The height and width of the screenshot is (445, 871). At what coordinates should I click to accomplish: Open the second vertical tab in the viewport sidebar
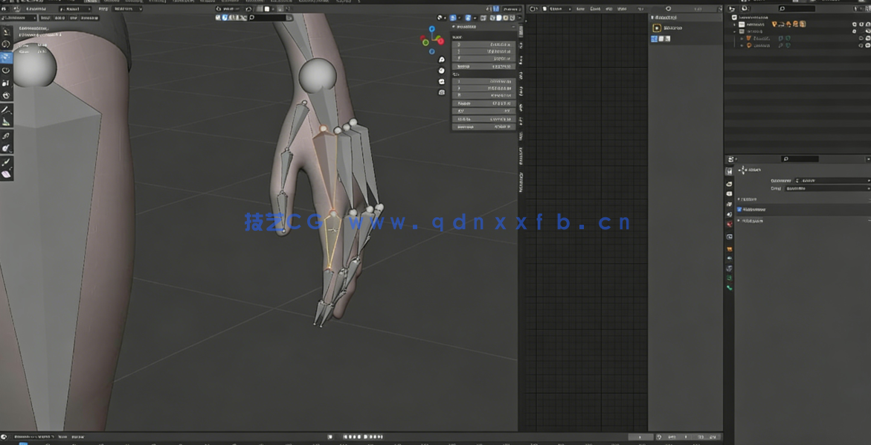click(x=521, y=46)
